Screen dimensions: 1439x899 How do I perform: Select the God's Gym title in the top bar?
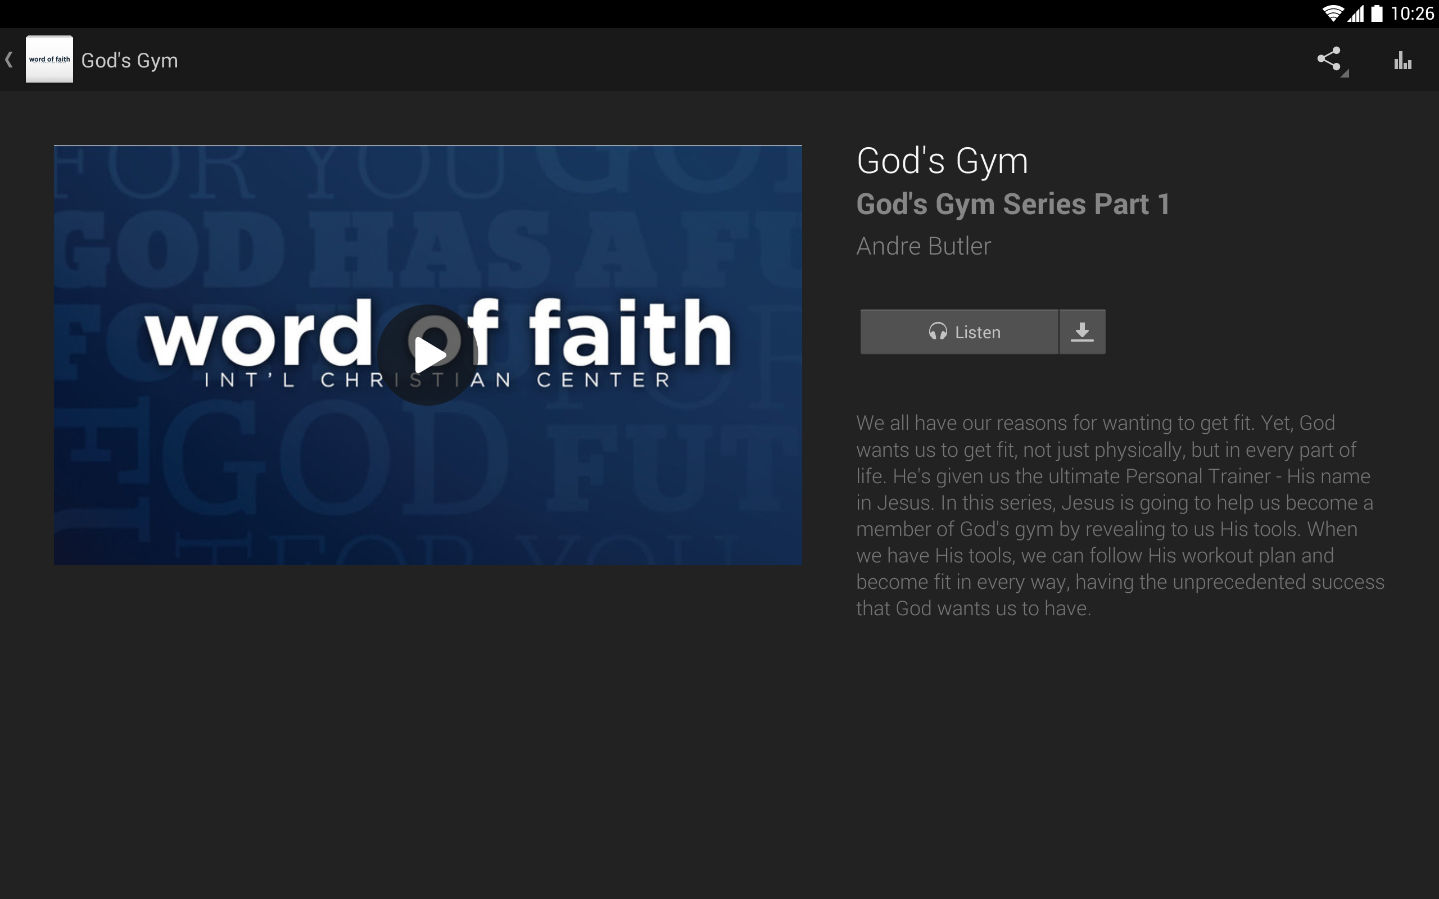pos(130,60)
